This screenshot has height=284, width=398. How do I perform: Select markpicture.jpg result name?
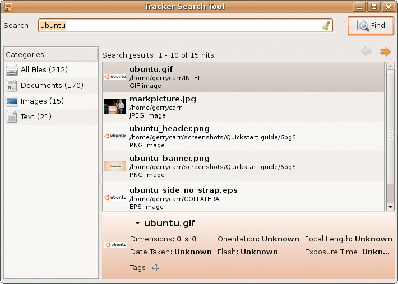coord(163,99)
